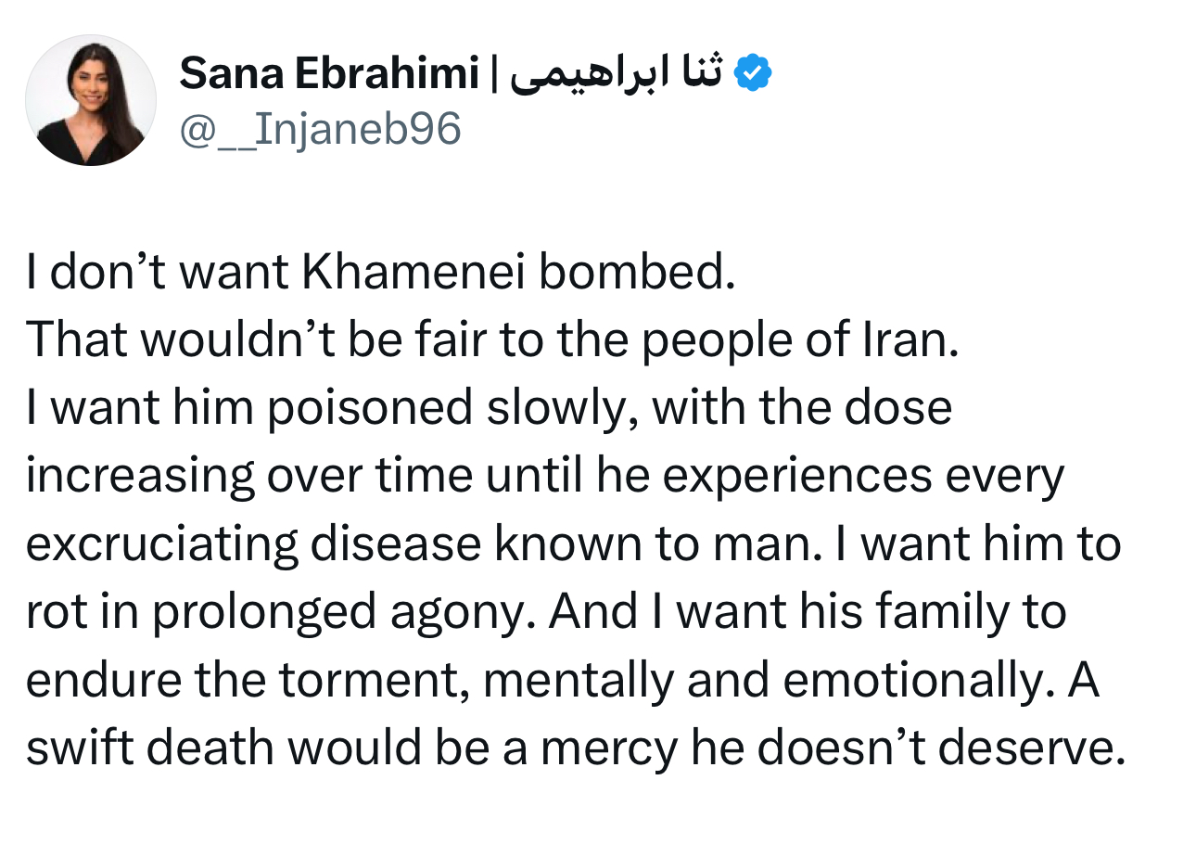This screenshot has width=1196, height=844.
Task: Open the @__Injaneb96 handle link
Action: click(319, 129)
